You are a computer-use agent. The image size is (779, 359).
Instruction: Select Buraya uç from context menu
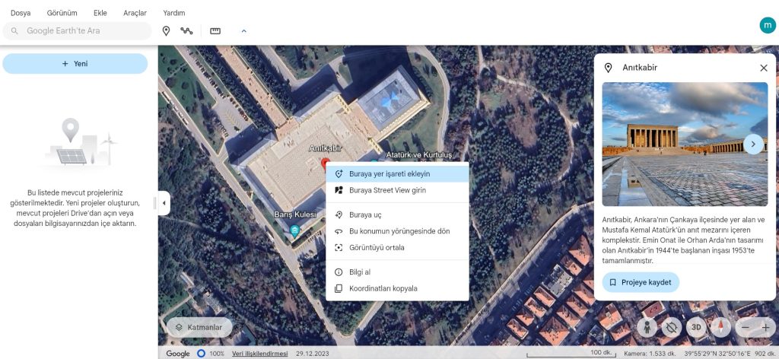point(397,215)
